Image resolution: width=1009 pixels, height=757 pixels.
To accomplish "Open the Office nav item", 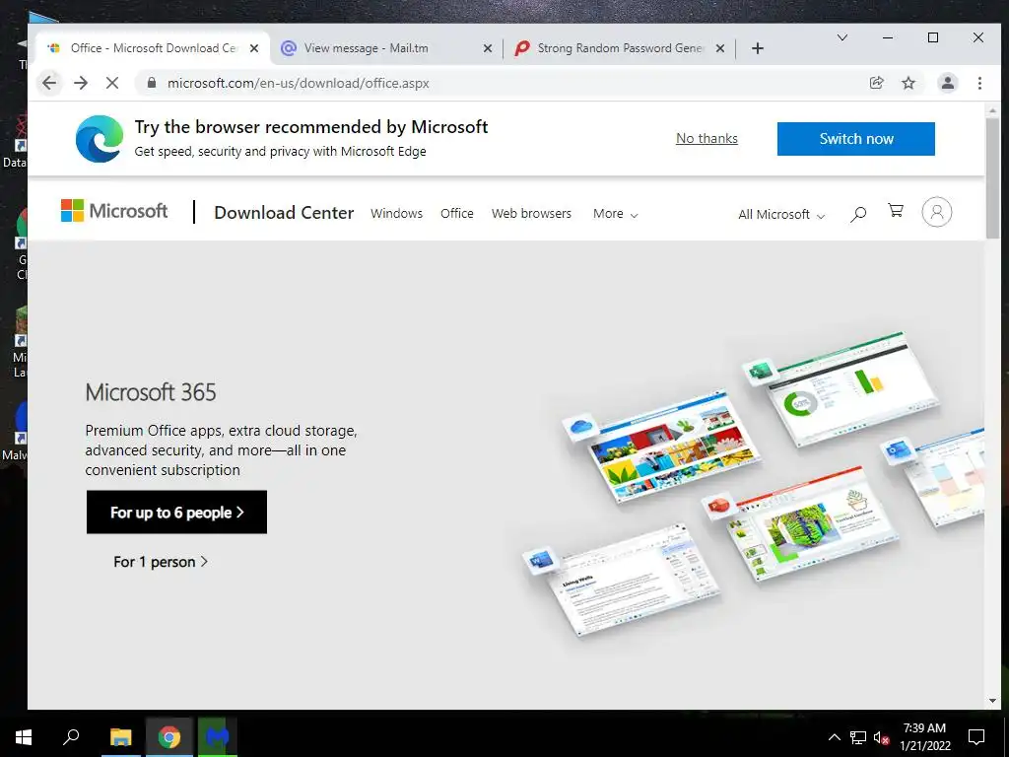I will (x=457, y=213).
